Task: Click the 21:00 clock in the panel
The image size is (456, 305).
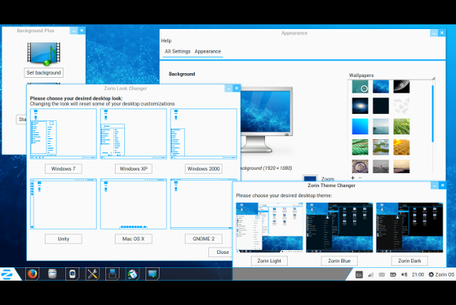Action: [x=417, y=274]
